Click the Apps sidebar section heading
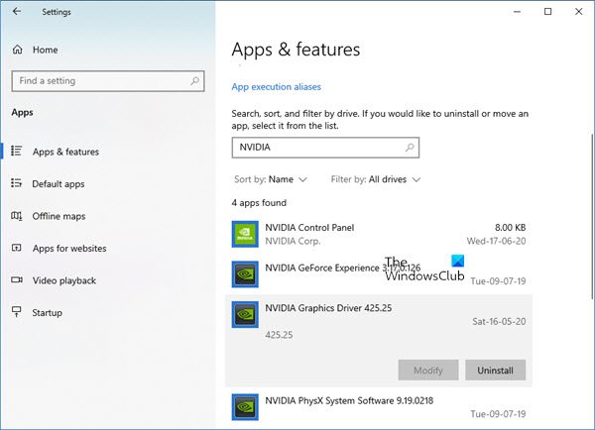Image resolution: width=595 pixels, height=430 pixels. coord(22,113)
